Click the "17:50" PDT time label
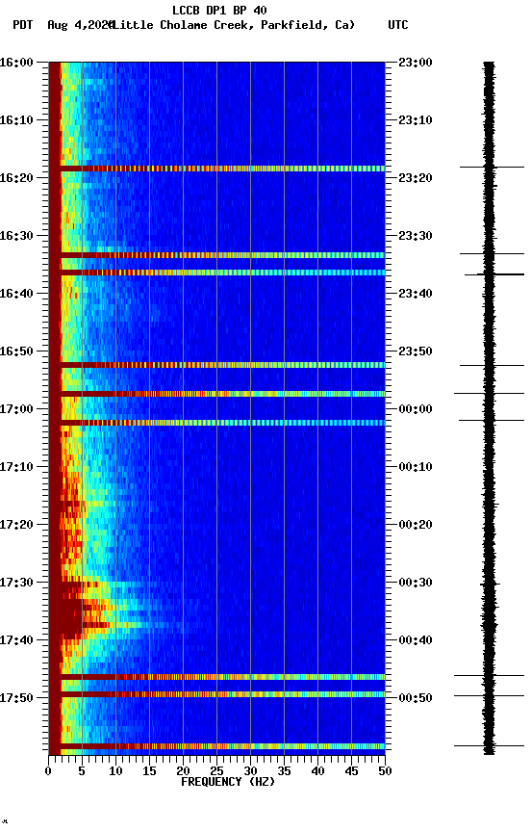 coord(16,698)
